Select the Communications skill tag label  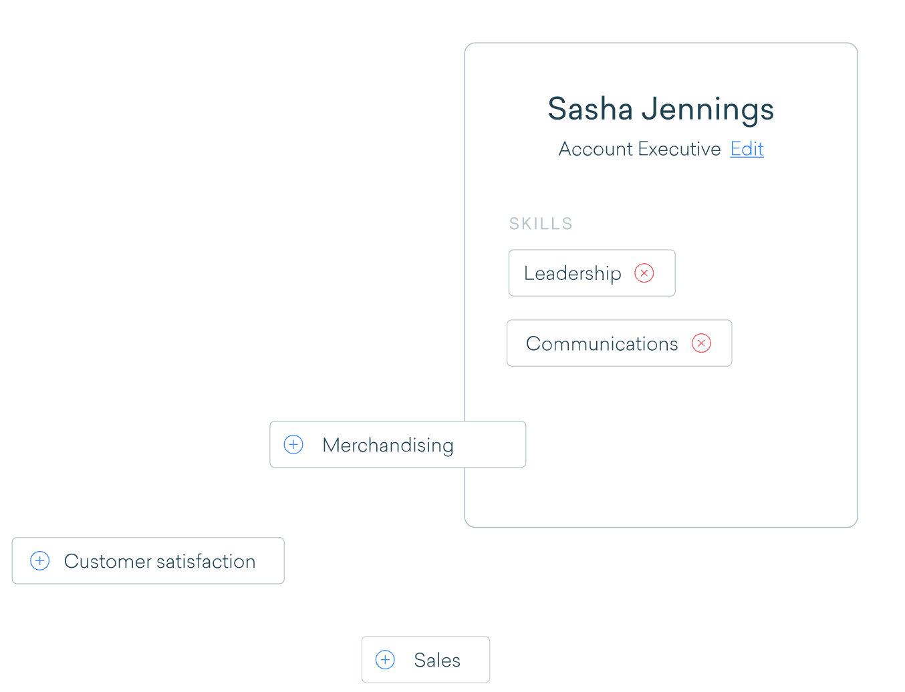point(602,343)
